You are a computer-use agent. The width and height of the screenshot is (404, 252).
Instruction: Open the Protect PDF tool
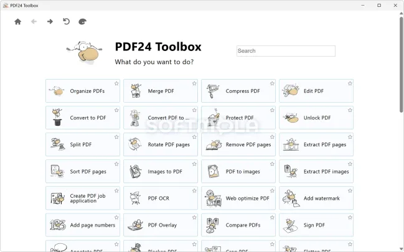pyautogui.click(x=238, y=118)
